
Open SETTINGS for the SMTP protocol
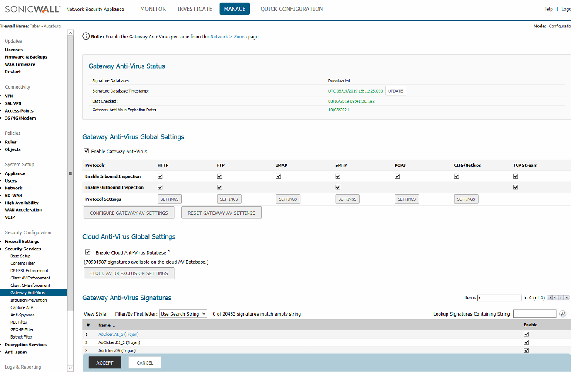347,199
